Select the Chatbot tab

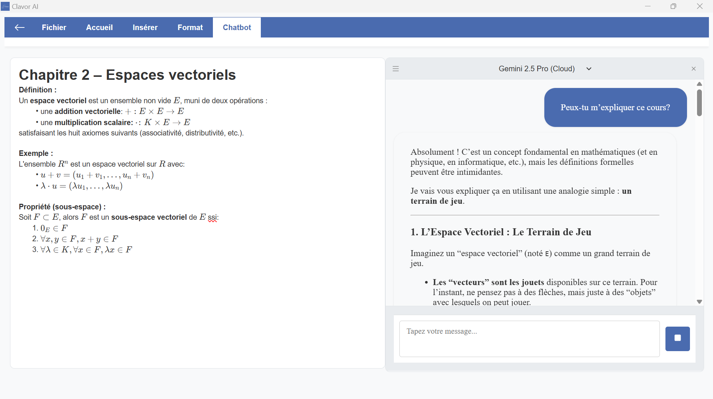pos(237,27)
